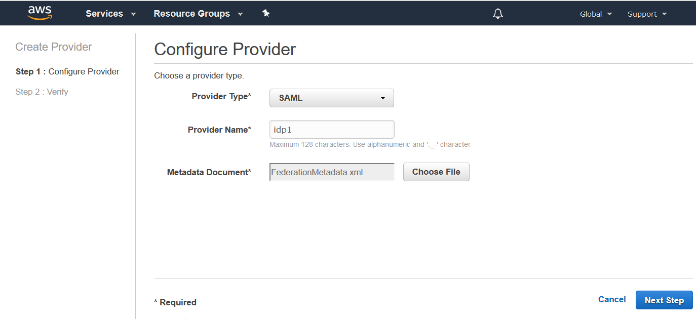Click the Provider Type label
Image resolution: width=696 pixels, height=320 pixels.
[x=221, y=97]
